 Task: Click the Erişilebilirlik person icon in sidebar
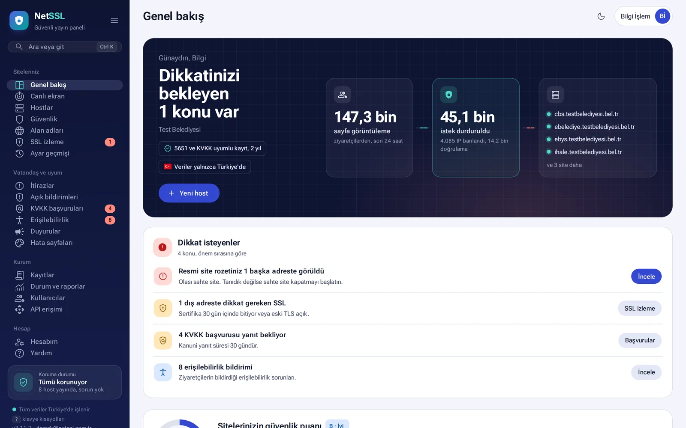pyautogui.click(x=19, y=220)
